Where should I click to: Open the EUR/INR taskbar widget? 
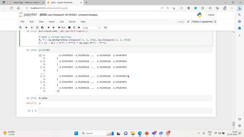pos(9,133)
